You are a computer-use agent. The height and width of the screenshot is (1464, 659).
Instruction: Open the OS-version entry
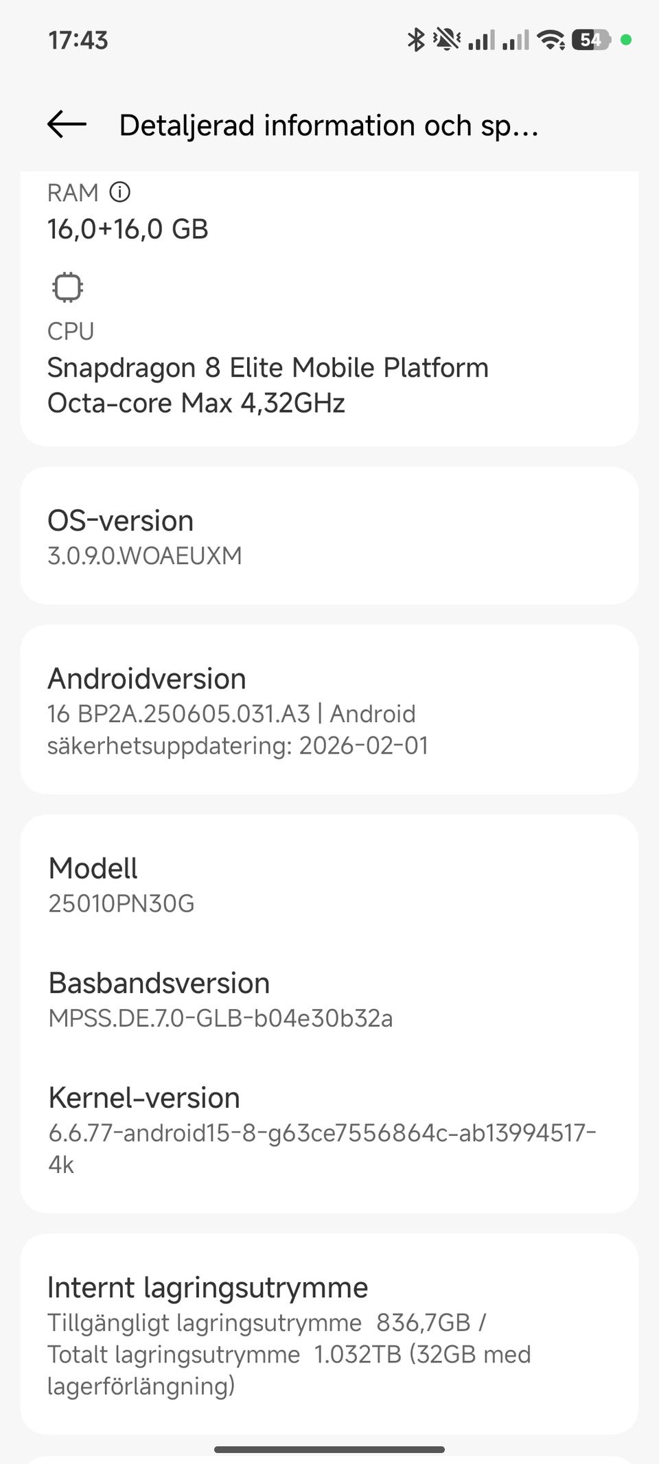click(329, 536)
